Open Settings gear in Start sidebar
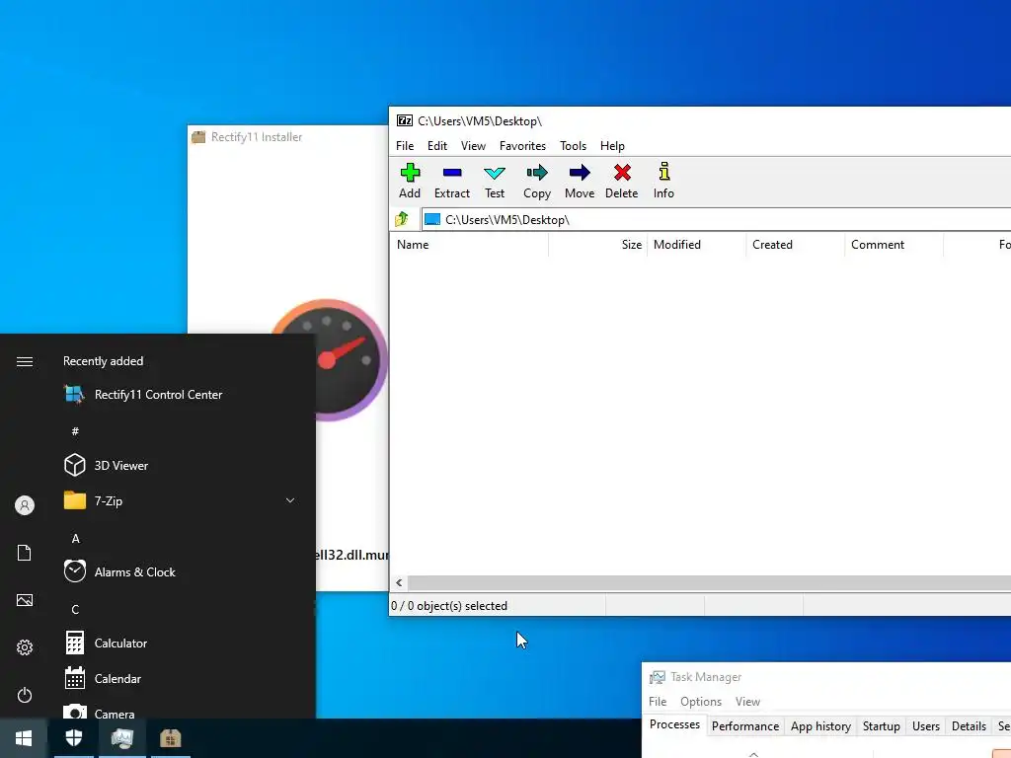 tap(25, 647)
